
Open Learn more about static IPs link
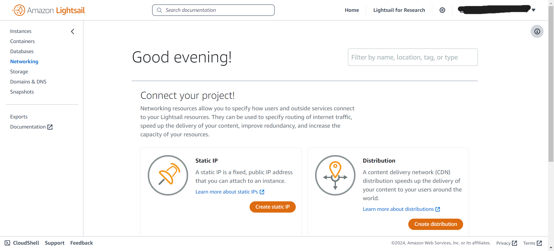pos(230,192)
